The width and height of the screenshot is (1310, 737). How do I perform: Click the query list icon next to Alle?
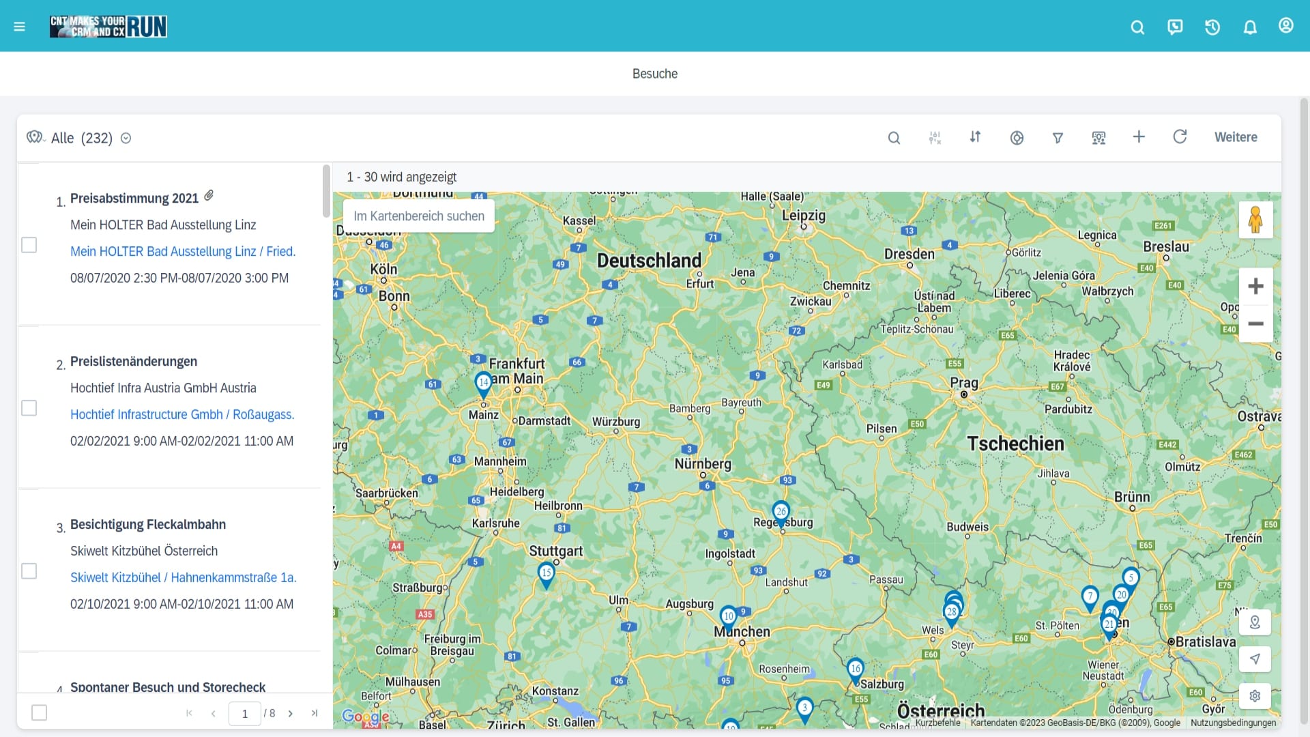[35, 137]
